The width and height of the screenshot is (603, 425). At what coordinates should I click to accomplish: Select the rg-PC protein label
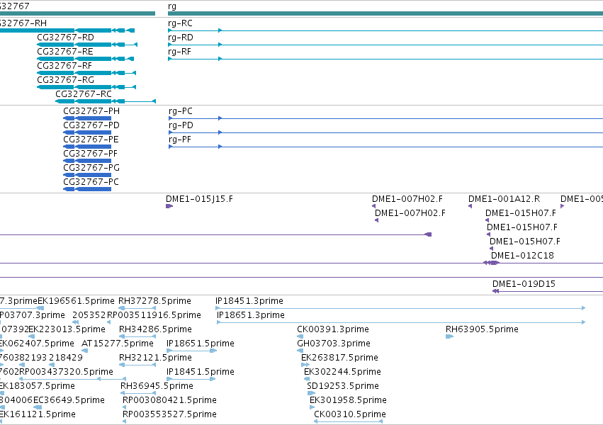(181, 111)
